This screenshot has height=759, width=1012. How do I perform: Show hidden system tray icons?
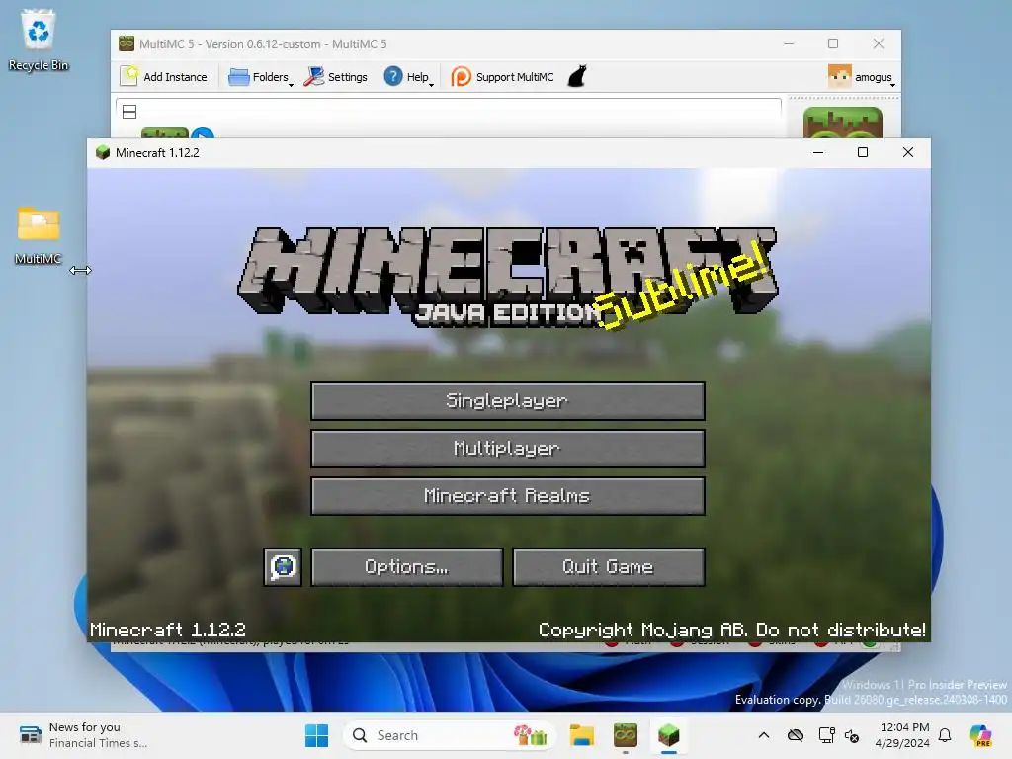click(764, 735)
